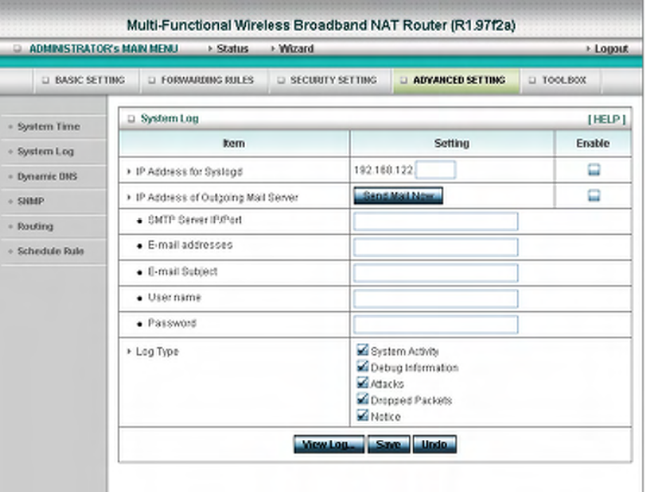646x492 pixels.
Task: Toggle the Debug Information checkbox
Action: tap(362, 367)
